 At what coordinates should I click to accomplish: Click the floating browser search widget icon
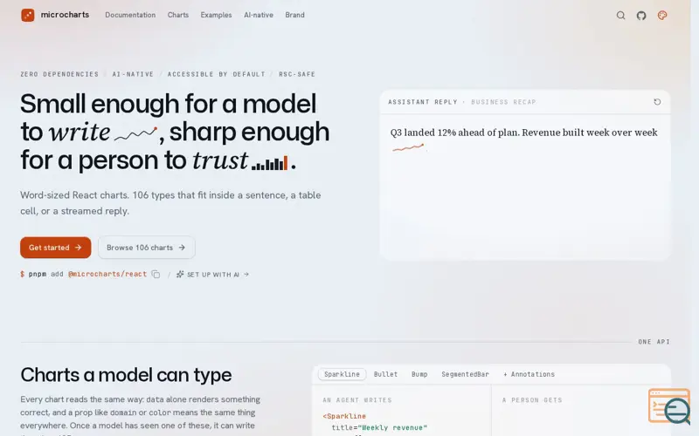(669, 406)
